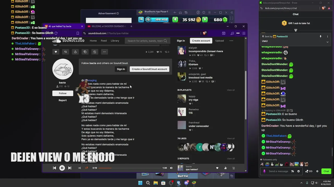This screenshot has height=187, width=334.
Task: Open the track's More options menu
Action: (104, 52)
